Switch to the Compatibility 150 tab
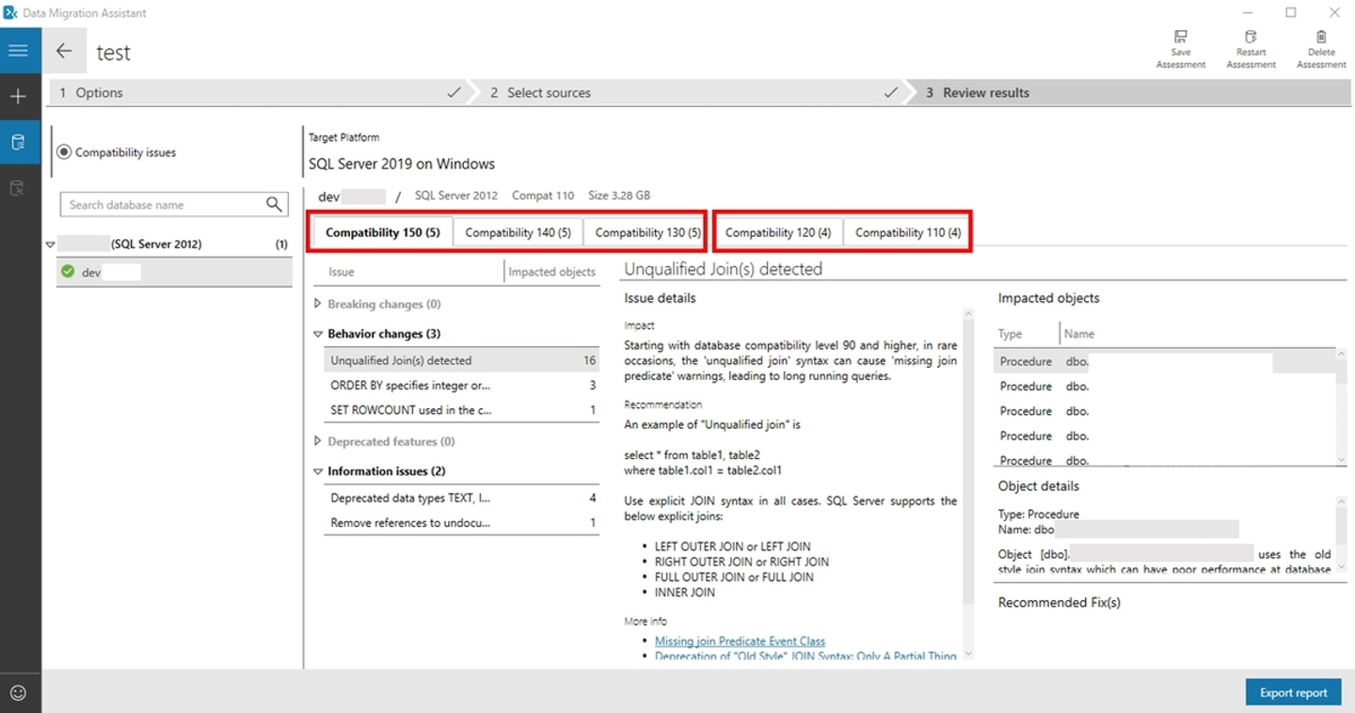 (382, 232)
